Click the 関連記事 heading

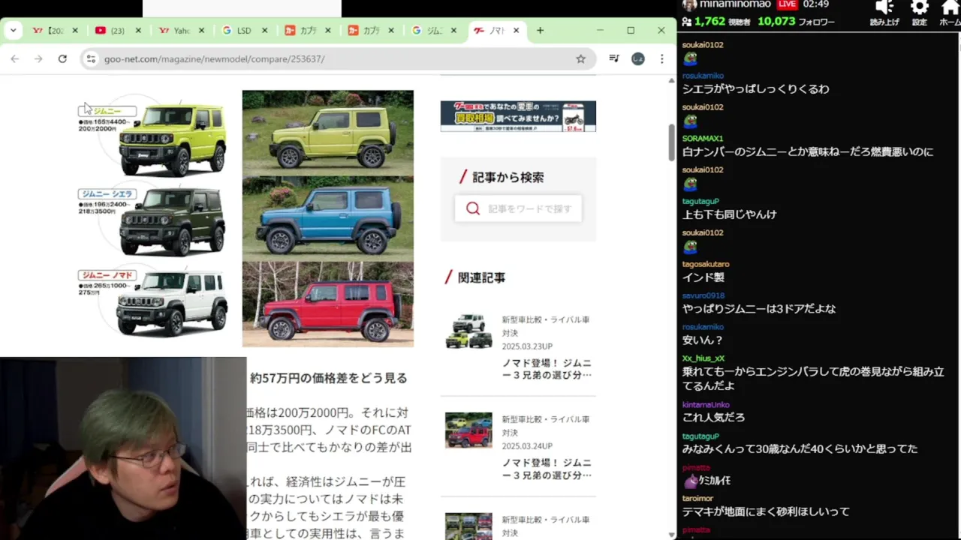(x=481, y=277)
